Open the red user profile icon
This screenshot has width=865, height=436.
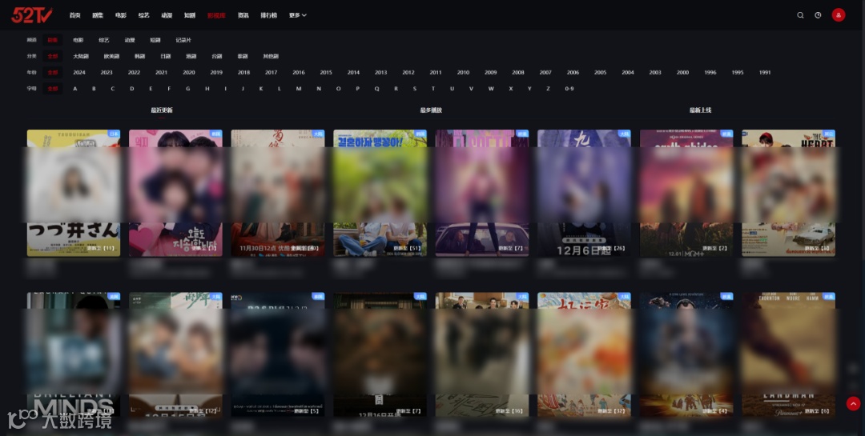coord(839,15)
